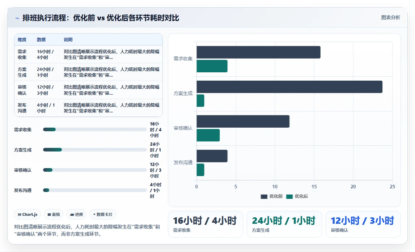Toggle the 优化前 legend swatch

point(264,196)
